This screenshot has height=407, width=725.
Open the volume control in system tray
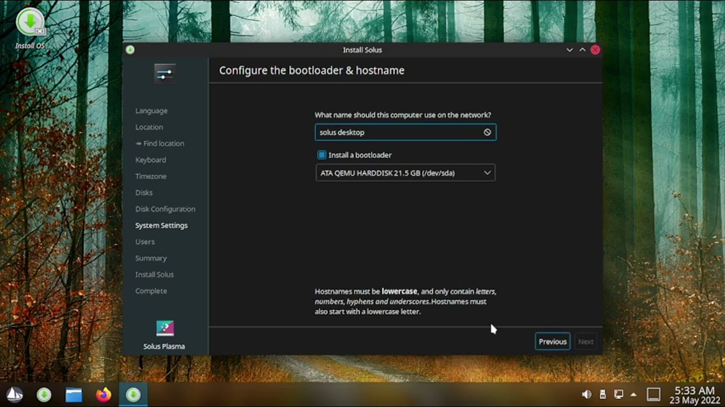587,395
